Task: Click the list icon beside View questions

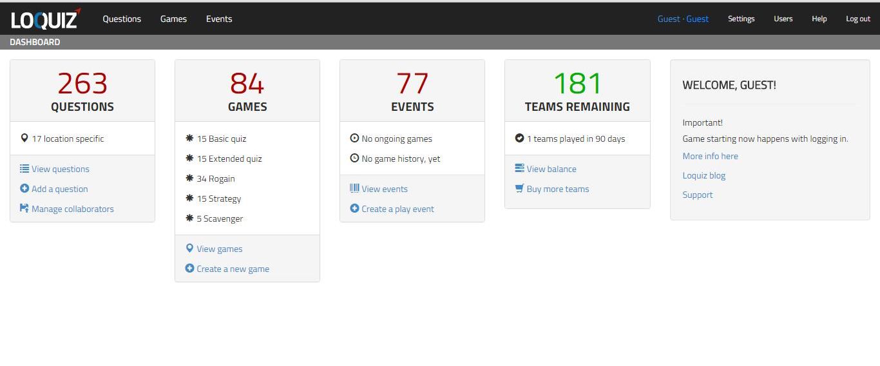Action: click(x=24, y=169)
